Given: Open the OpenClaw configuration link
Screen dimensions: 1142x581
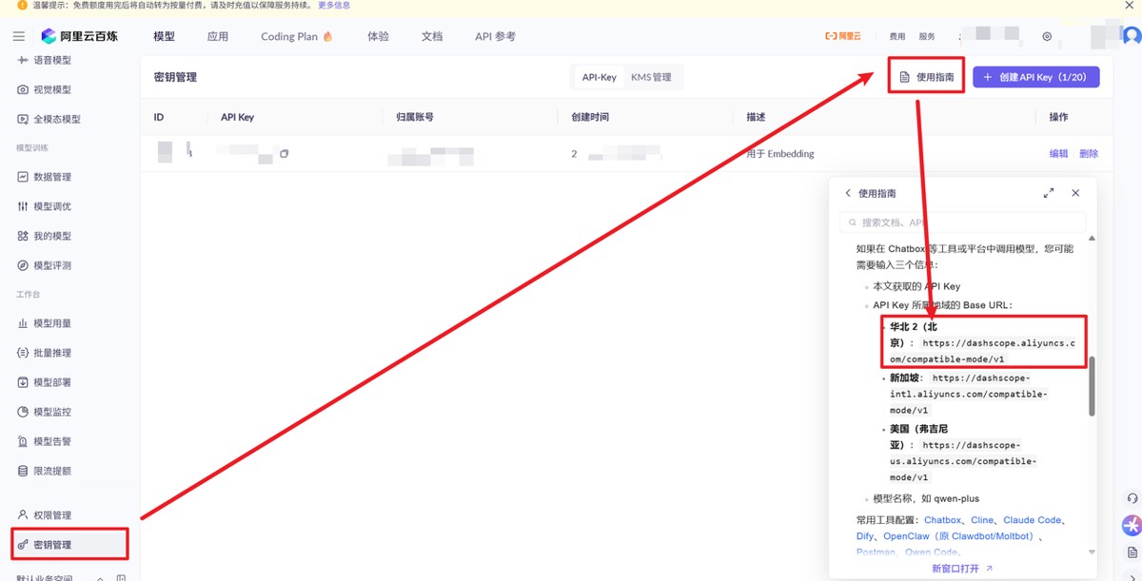Looking at the screenshot, I should (x=958, y=536).
